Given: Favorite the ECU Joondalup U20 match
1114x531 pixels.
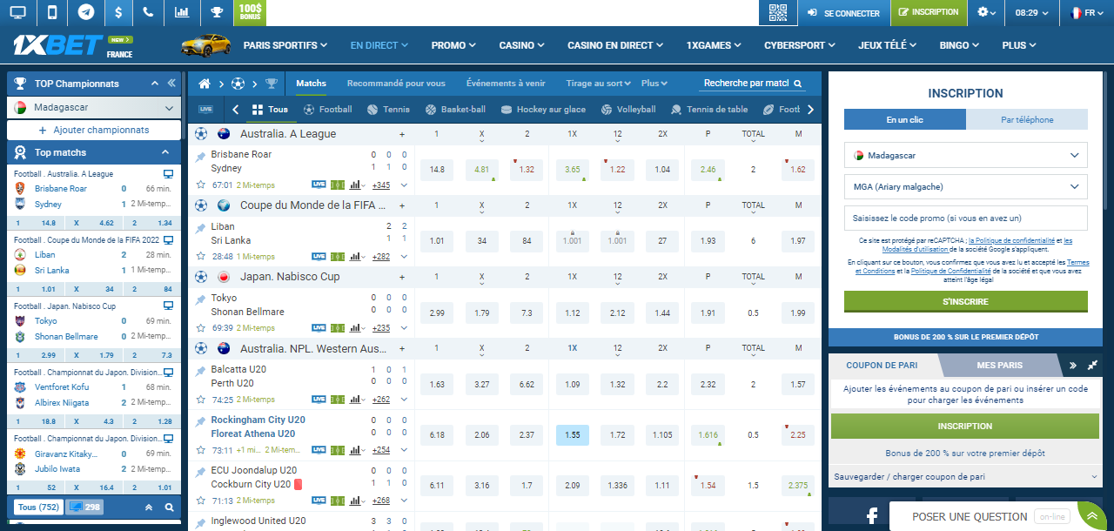Looking at the screenshot, I should pyautogui.click(x=201, y=501).
